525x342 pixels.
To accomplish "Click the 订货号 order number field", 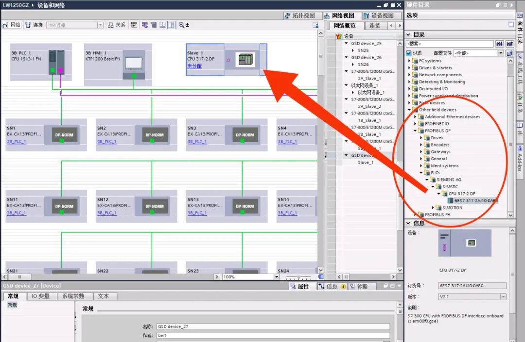I will (x=472, y=286).
